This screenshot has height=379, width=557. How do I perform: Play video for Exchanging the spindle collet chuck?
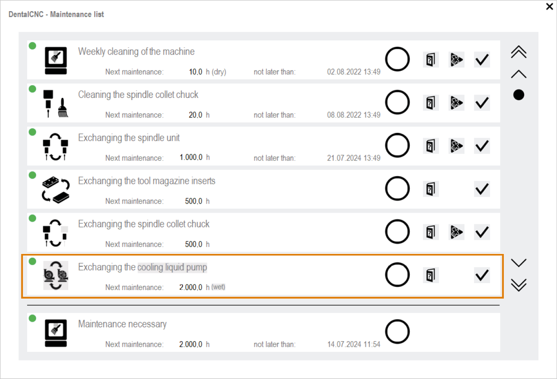[456, 232]
